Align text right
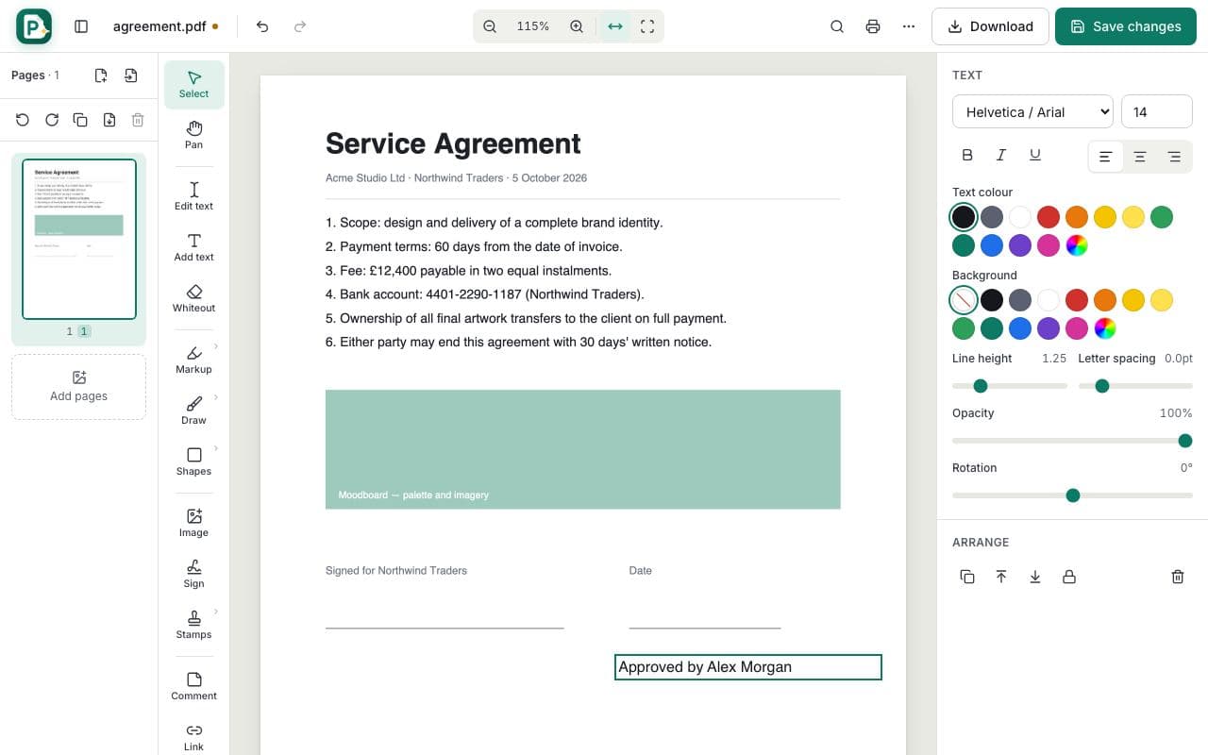The width and height of the screenshot is (1208, 755). click(1174, 157)
